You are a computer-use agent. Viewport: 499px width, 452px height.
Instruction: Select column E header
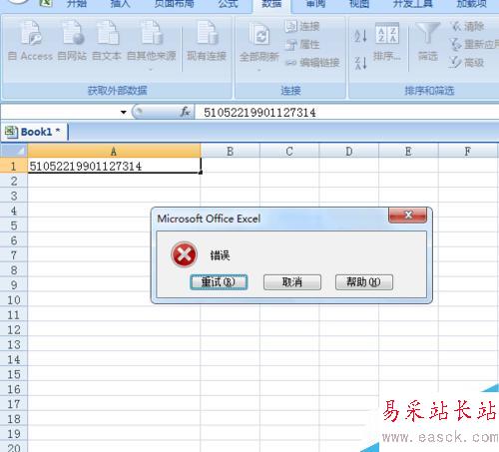408,152
